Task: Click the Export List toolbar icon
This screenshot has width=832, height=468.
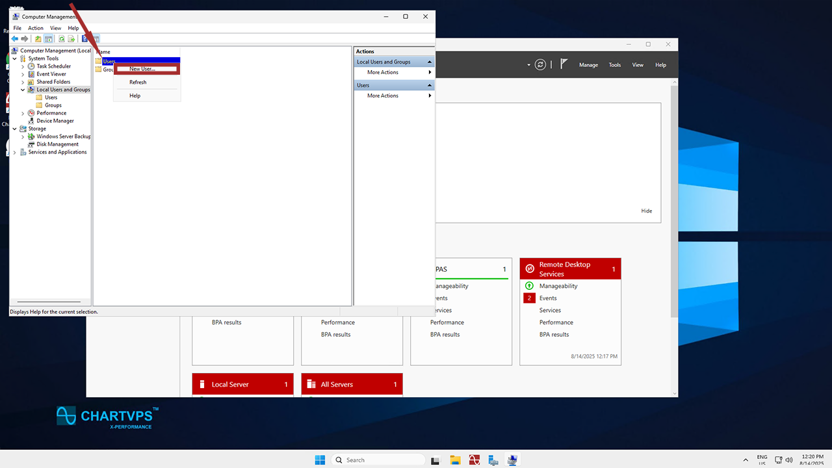Action: pyautogui.click(x=71, y=39)
